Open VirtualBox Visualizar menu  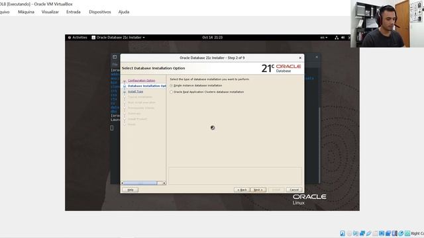point(50,12)
